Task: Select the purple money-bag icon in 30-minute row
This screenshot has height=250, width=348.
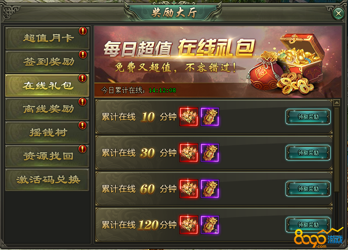Action: tap(210, 153)
